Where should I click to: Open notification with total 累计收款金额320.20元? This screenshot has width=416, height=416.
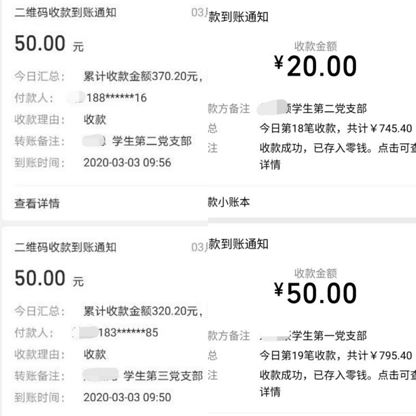143,311
